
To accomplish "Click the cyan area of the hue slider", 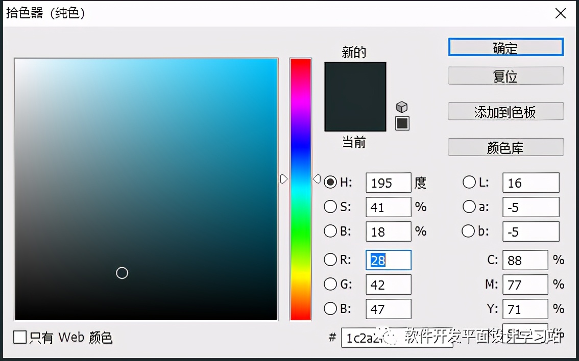I will (x=301, y=189).
